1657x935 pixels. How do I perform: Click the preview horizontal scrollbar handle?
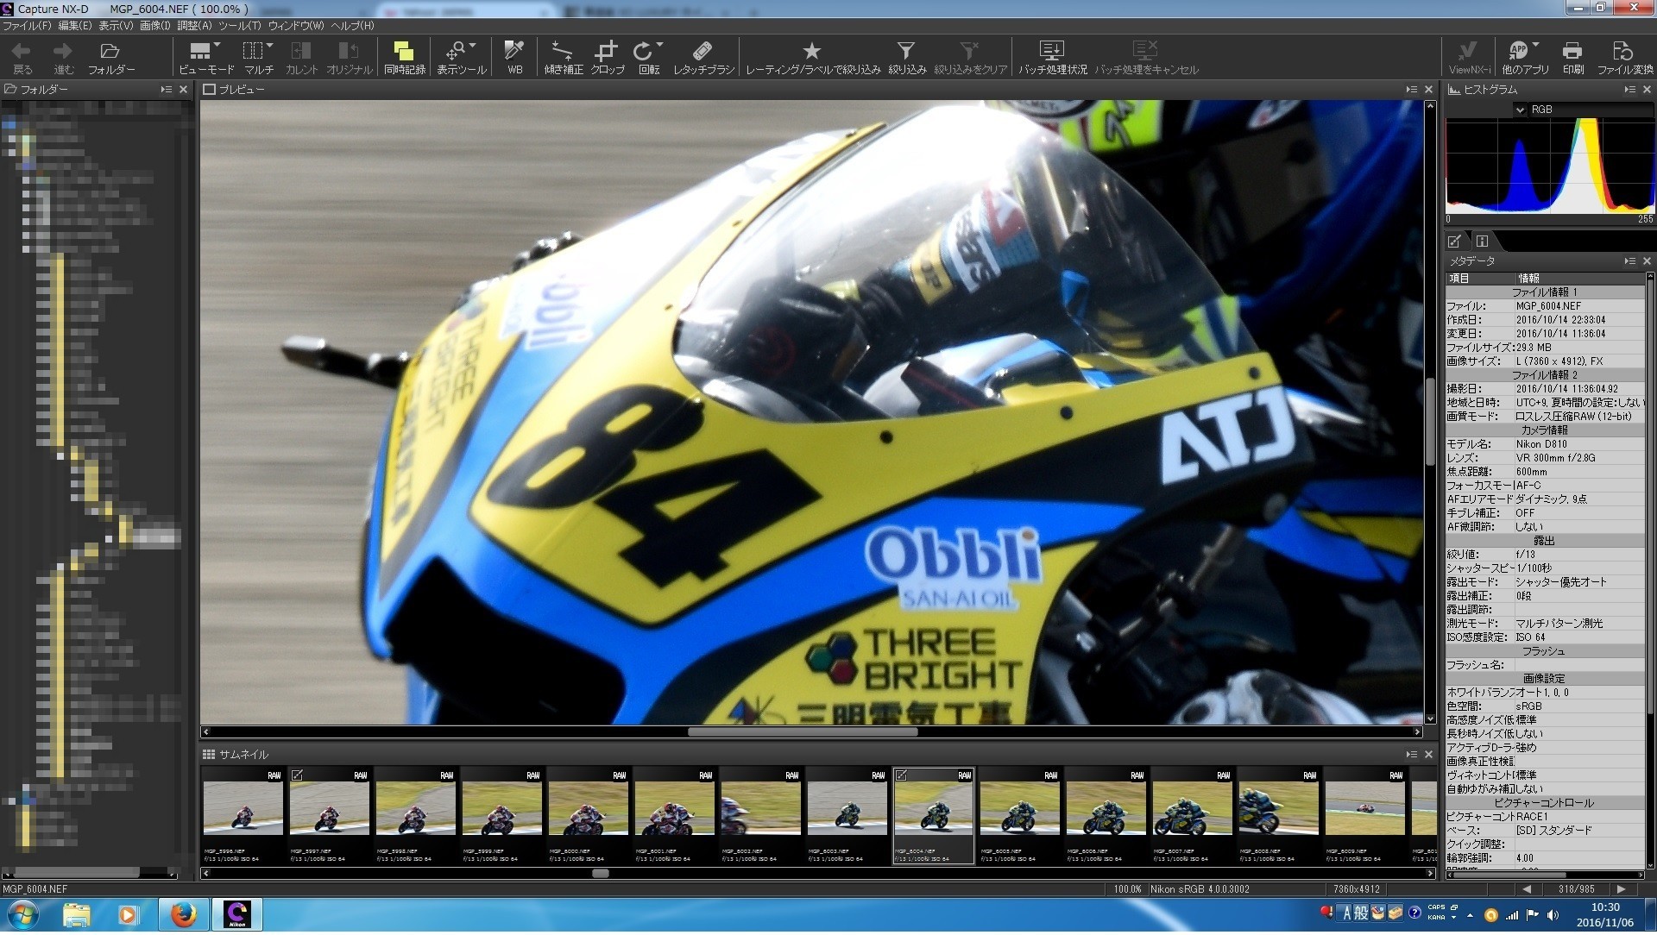(x=803, y=732)
